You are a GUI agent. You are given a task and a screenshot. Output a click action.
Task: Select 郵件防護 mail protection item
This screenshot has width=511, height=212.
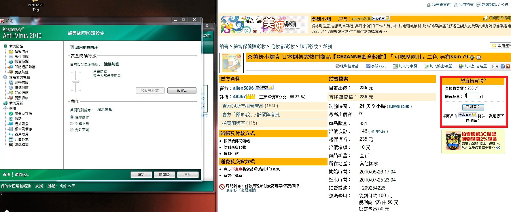21,57
